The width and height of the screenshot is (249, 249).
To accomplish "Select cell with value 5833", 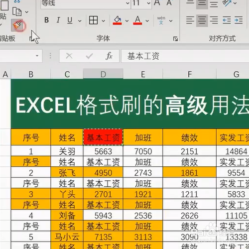I will pyautogui.click(x=233, y=194).
